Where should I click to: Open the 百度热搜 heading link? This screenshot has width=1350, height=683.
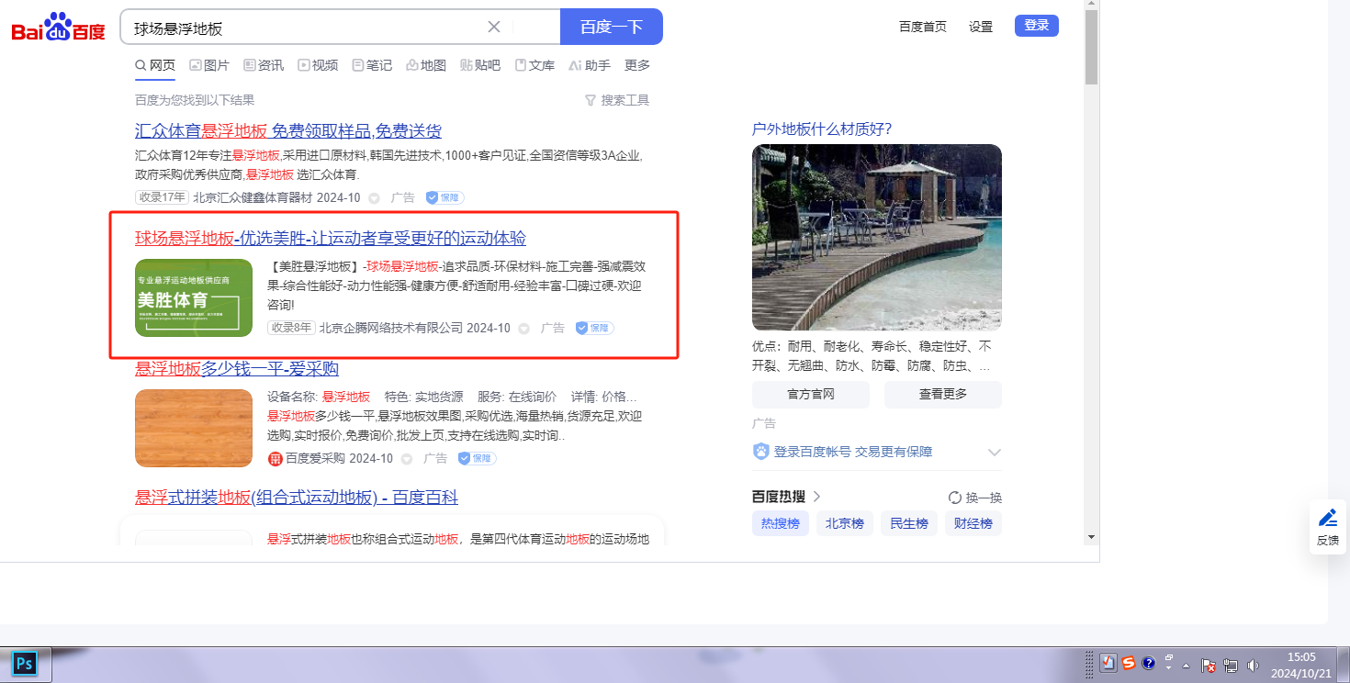point(786,497)
